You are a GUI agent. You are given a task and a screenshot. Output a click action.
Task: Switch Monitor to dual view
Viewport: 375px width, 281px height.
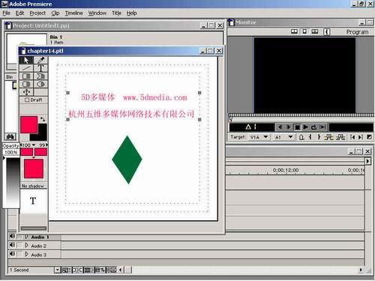(x=294, y=31)
